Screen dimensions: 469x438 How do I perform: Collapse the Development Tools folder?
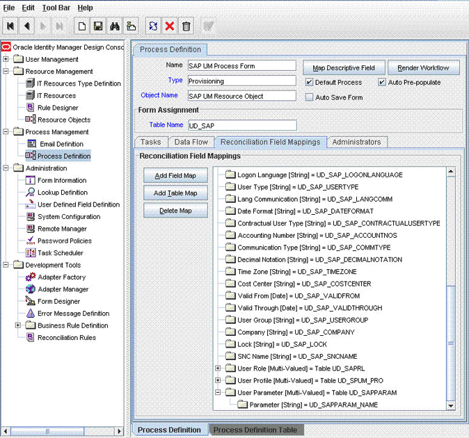click(6, 265)
